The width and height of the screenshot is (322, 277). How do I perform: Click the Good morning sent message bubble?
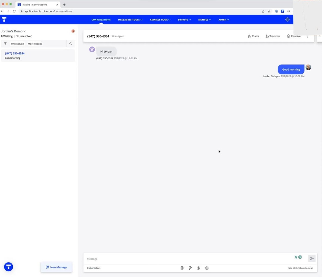[x=291, y=70]
